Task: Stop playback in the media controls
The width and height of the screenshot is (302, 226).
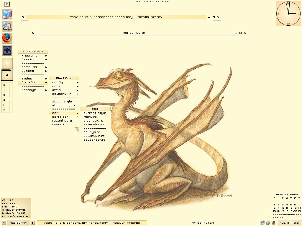Action: pos(4,100)
